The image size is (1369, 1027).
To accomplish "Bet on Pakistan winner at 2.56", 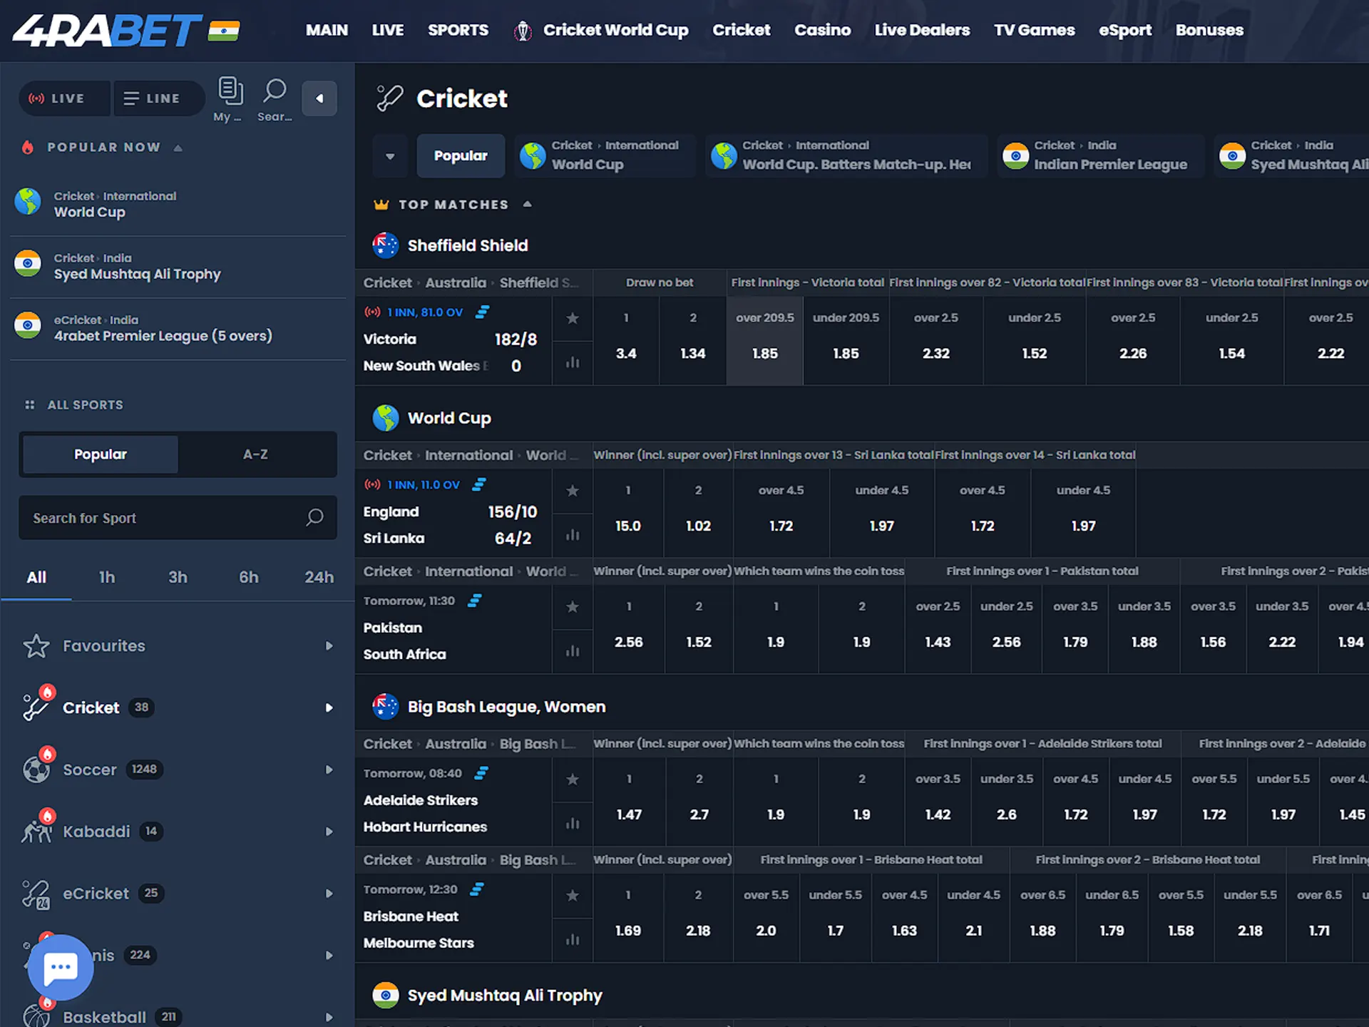I will click(x=628, y=630).
